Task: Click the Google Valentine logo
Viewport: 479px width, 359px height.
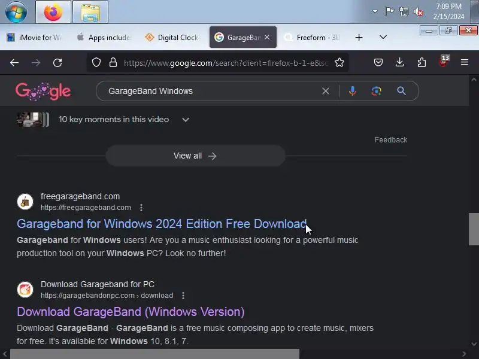Action: [x=43, y=91]
